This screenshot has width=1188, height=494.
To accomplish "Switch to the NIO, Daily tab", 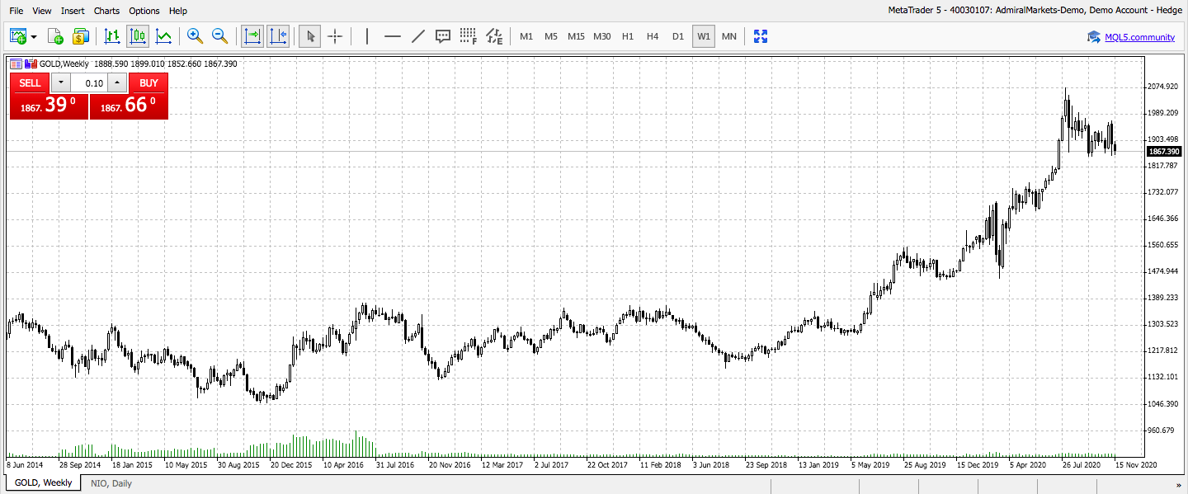I will coord(111,483).
